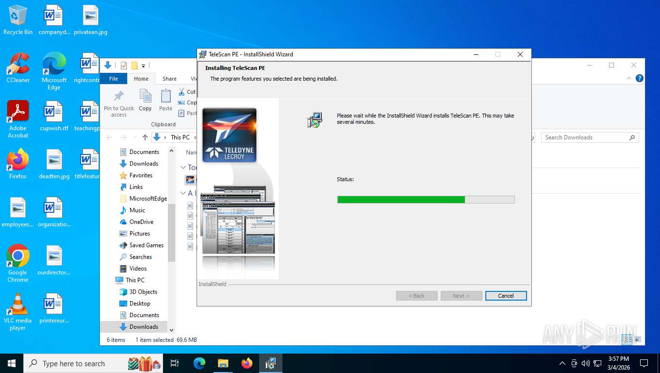Screen dimensions: 660x373
Task: Open the Explorer help icon
Action: [640, 78]
